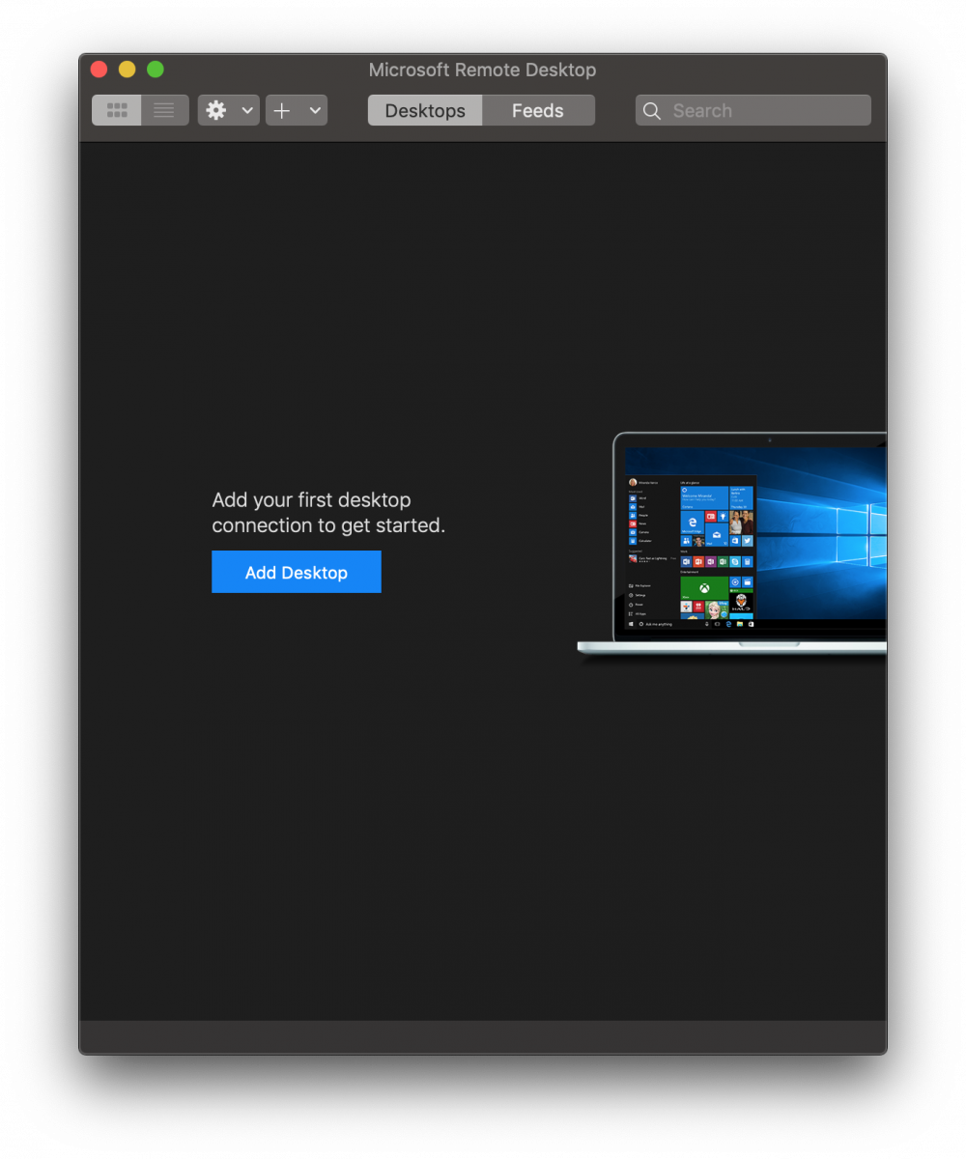Expand the gear menu chevron
966x1159 pixels.
[x=247, y=110]
